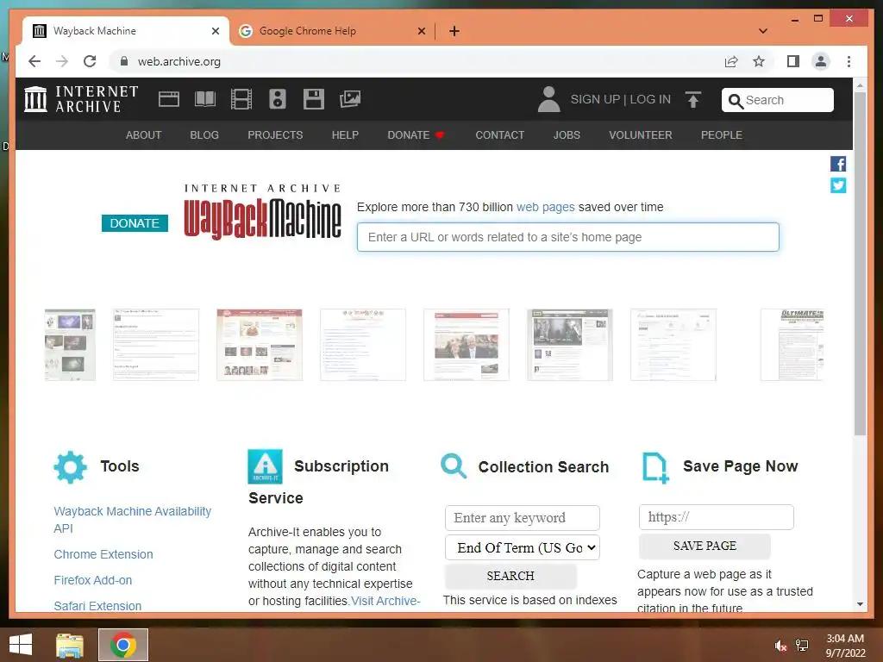Open the software floppy disk icon

pos(314,99)
